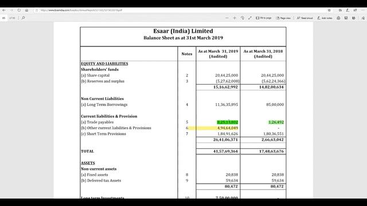This screenshot has width=367, height=206.
Task: Click the Save as icon
Action: pos(354,18)
